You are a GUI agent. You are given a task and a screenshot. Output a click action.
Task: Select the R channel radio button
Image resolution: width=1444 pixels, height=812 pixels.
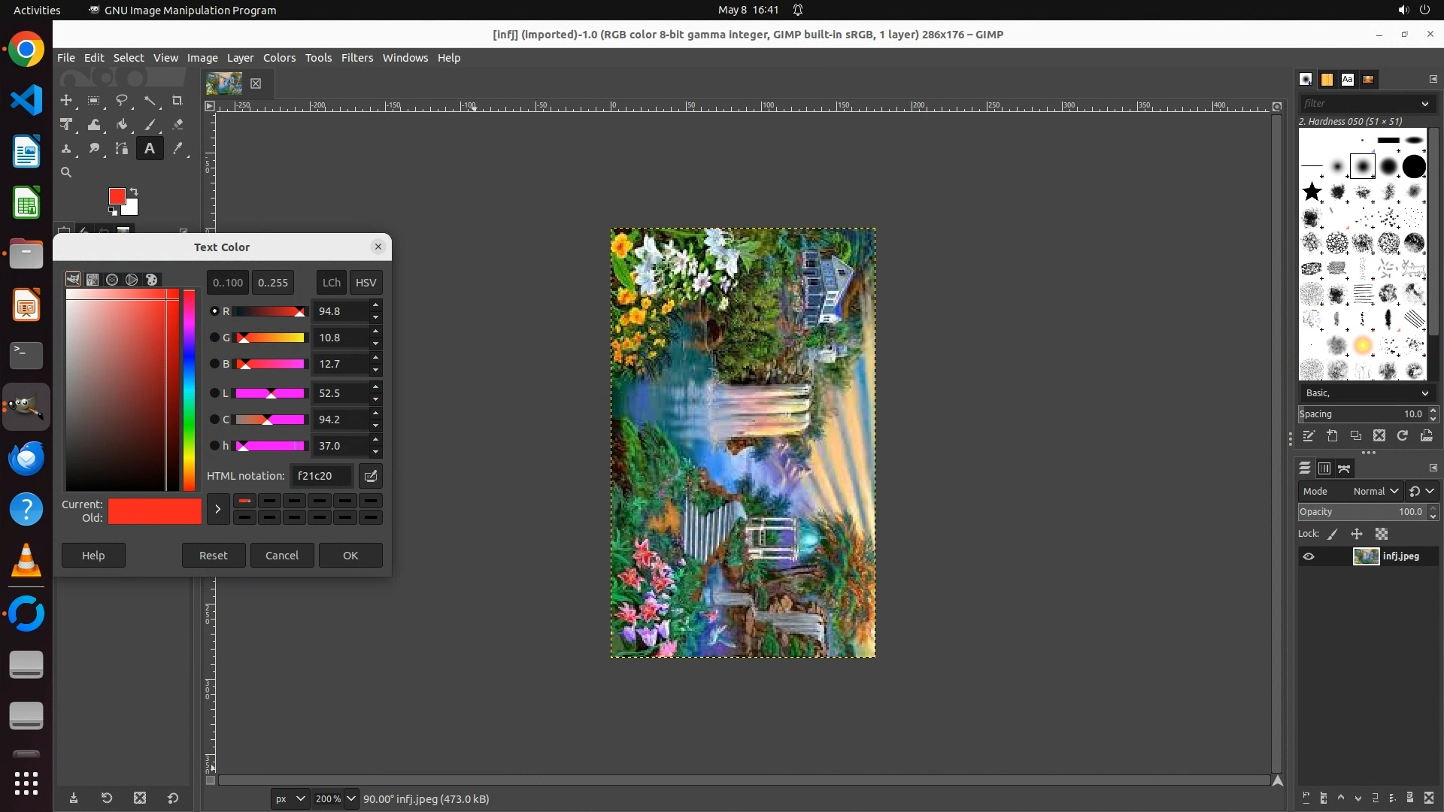coord(214,311)
